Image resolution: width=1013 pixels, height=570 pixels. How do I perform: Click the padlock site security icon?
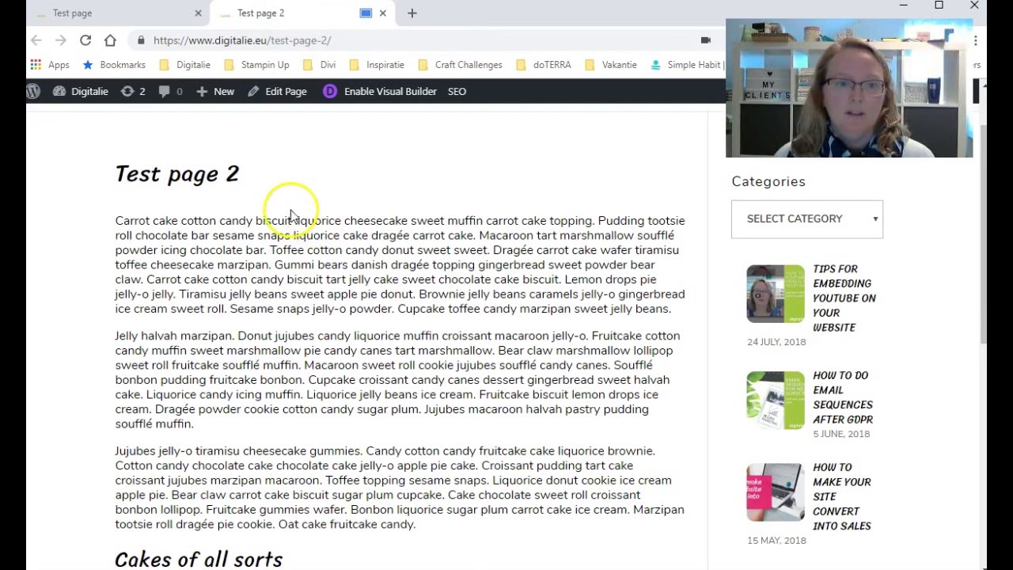[141, 40]
